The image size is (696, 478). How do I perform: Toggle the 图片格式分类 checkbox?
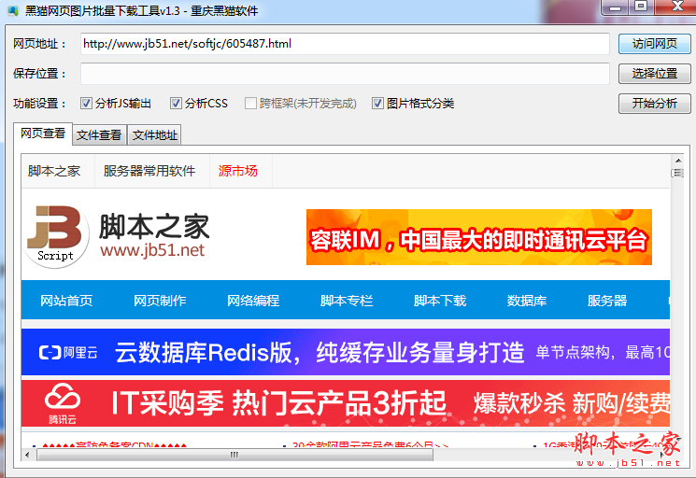(377, 104)
